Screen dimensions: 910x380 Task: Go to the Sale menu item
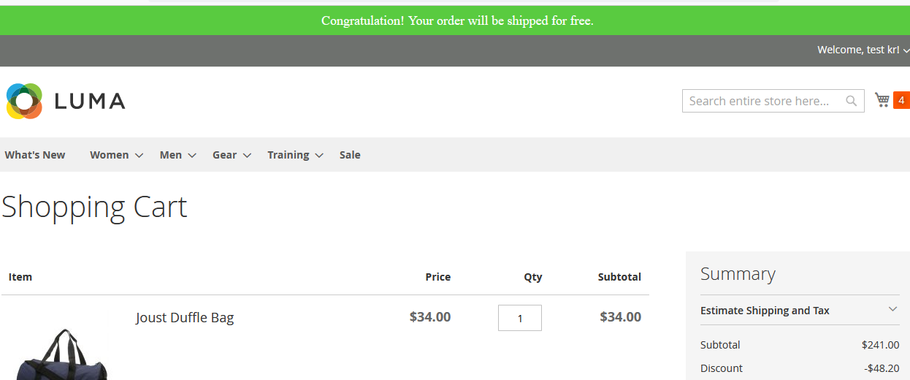[350, 155]
